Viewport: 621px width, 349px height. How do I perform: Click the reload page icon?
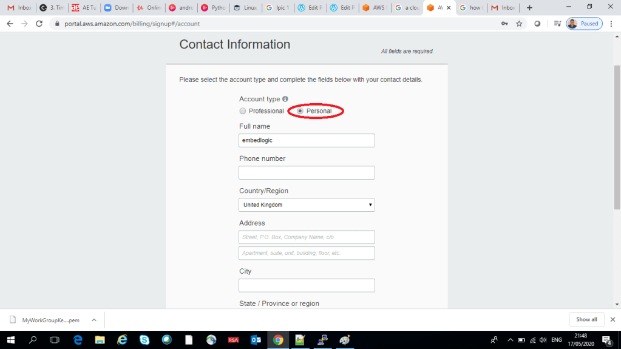pos(39,24)
